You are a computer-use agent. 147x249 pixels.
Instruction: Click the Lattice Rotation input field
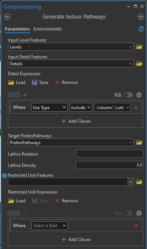point(110,154)
